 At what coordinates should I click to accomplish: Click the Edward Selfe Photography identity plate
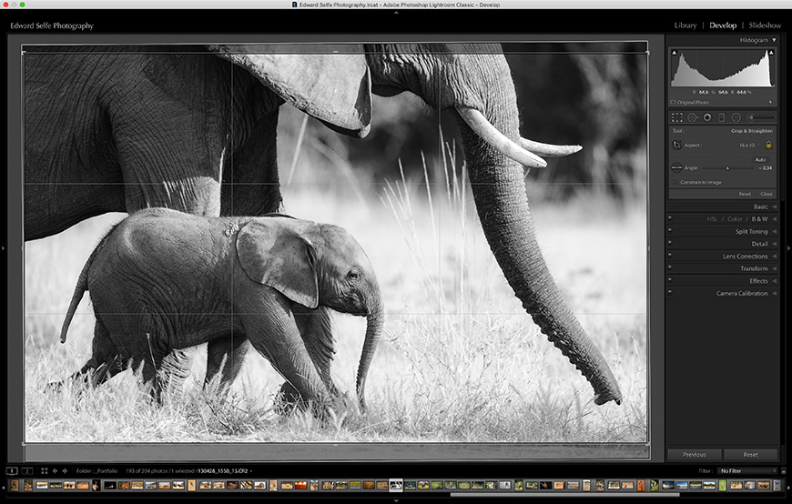[x=52, y=25]
